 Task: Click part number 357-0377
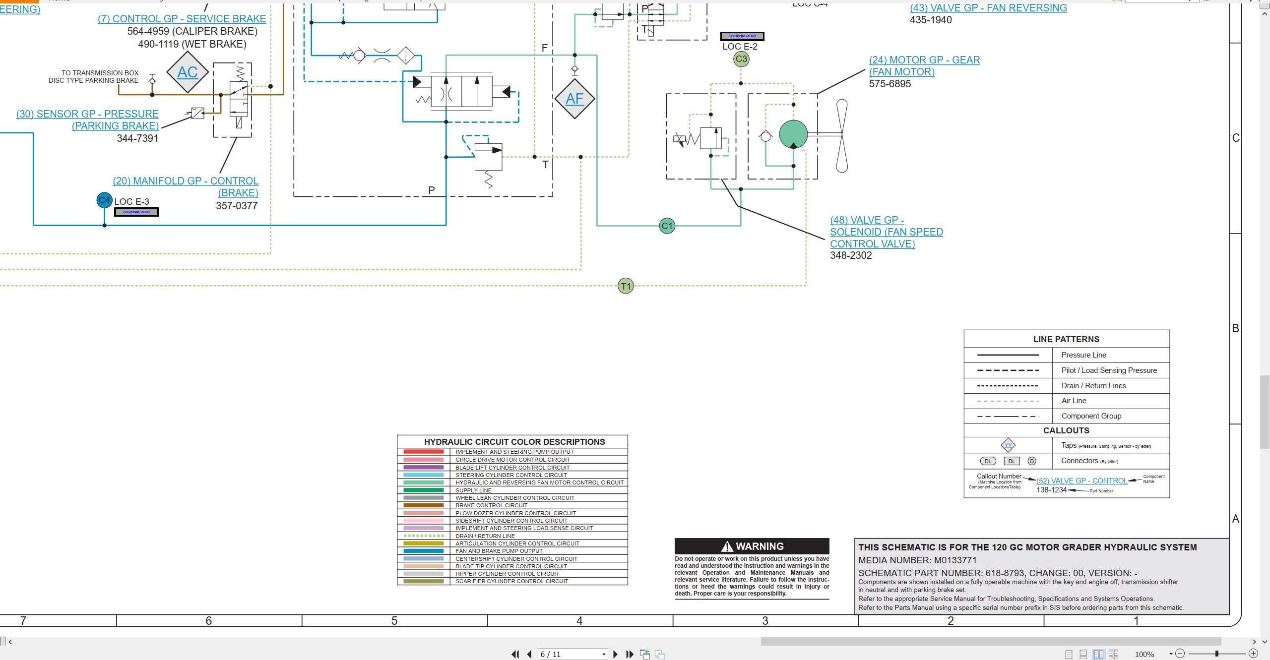[237, 206]
